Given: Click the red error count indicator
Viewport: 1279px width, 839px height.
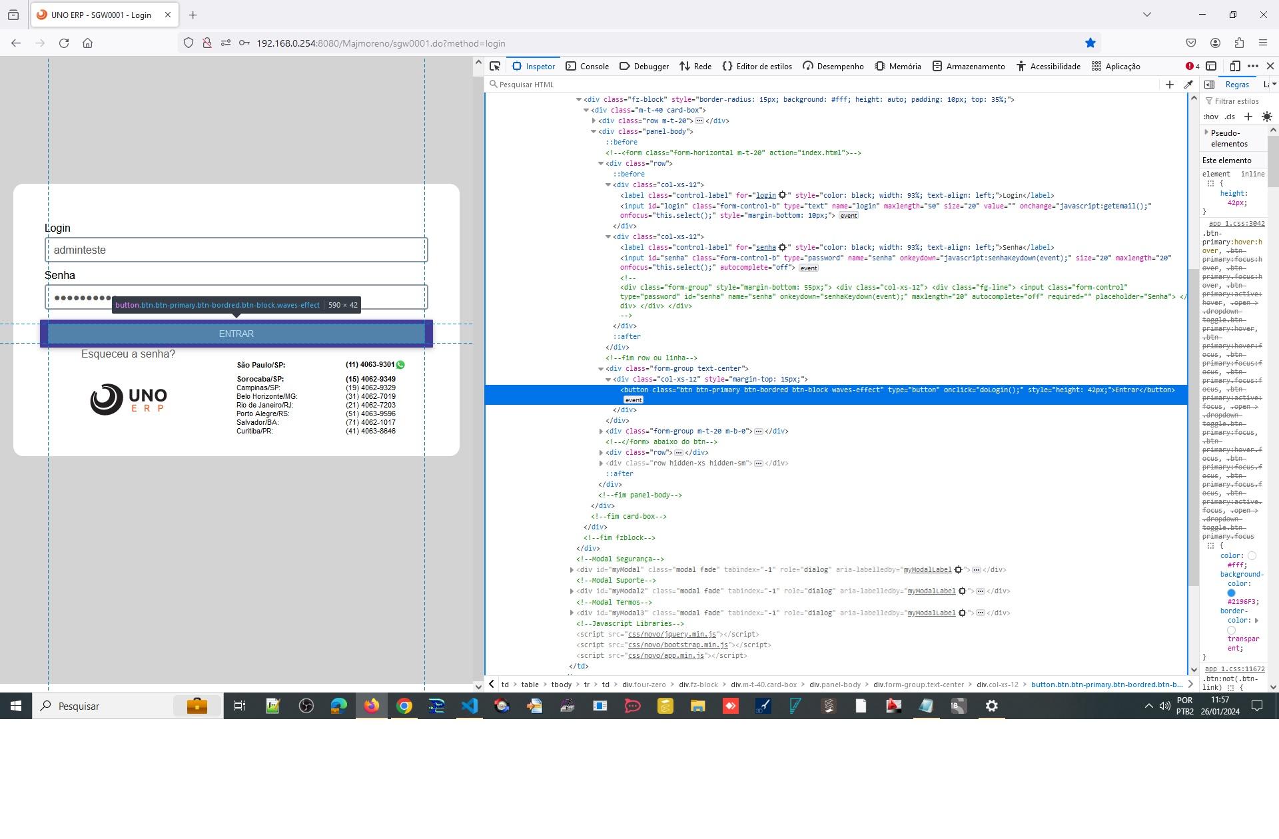Looking at the screenshot, I should (1192, 66).
